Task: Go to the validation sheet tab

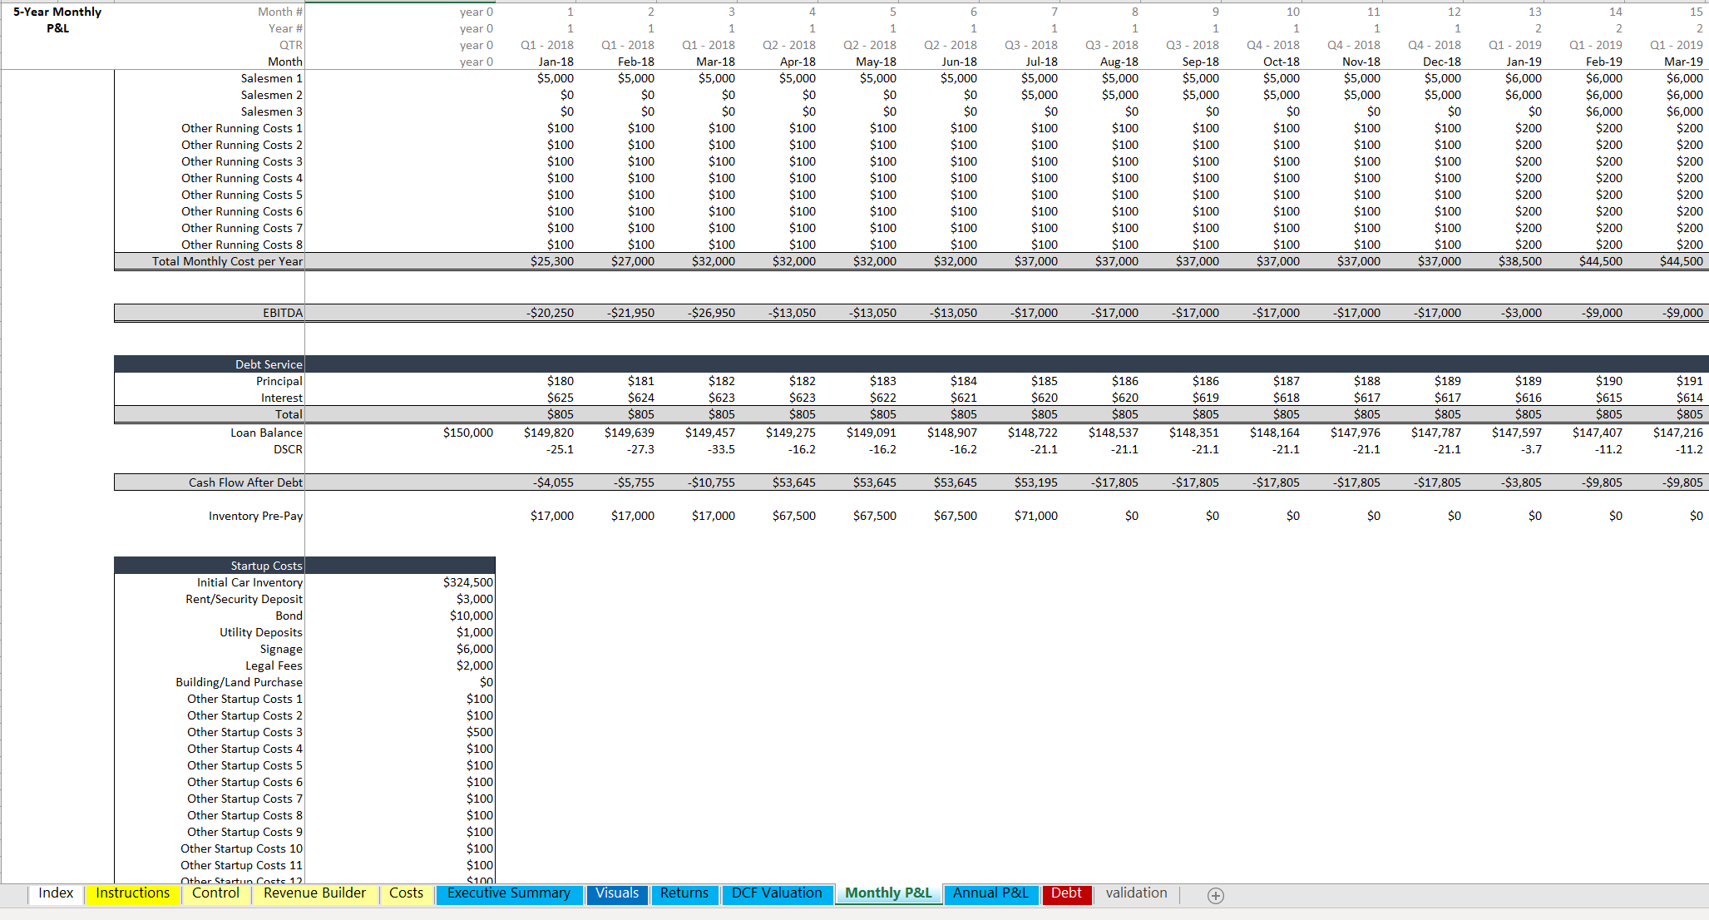Action: [x=1136, y=893]
